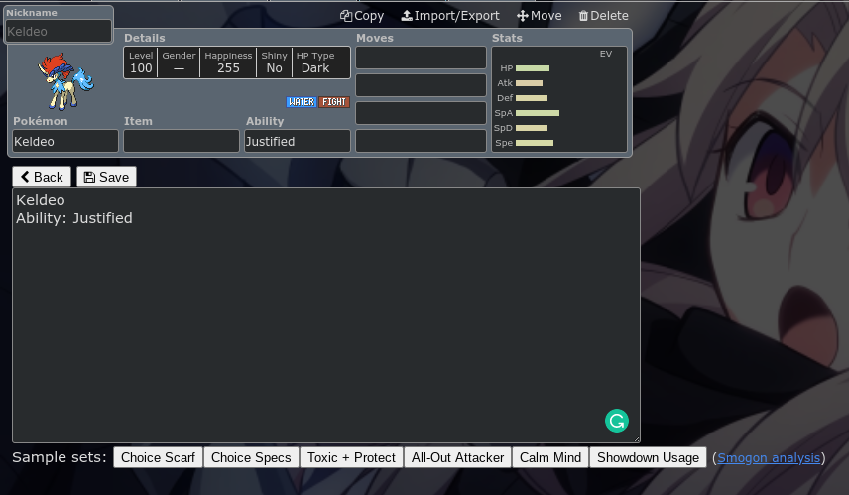Click the EV column header
849x495 pixels.
[605, 54]
